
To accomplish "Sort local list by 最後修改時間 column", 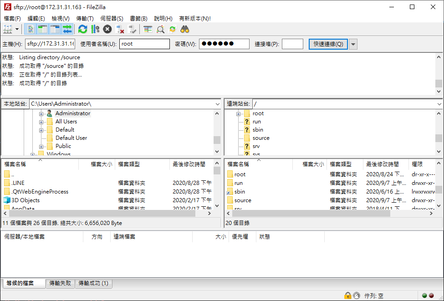I will tap(191, 164).
